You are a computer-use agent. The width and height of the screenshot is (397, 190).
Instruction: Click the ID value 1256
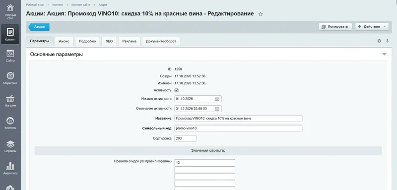point(178,69)
